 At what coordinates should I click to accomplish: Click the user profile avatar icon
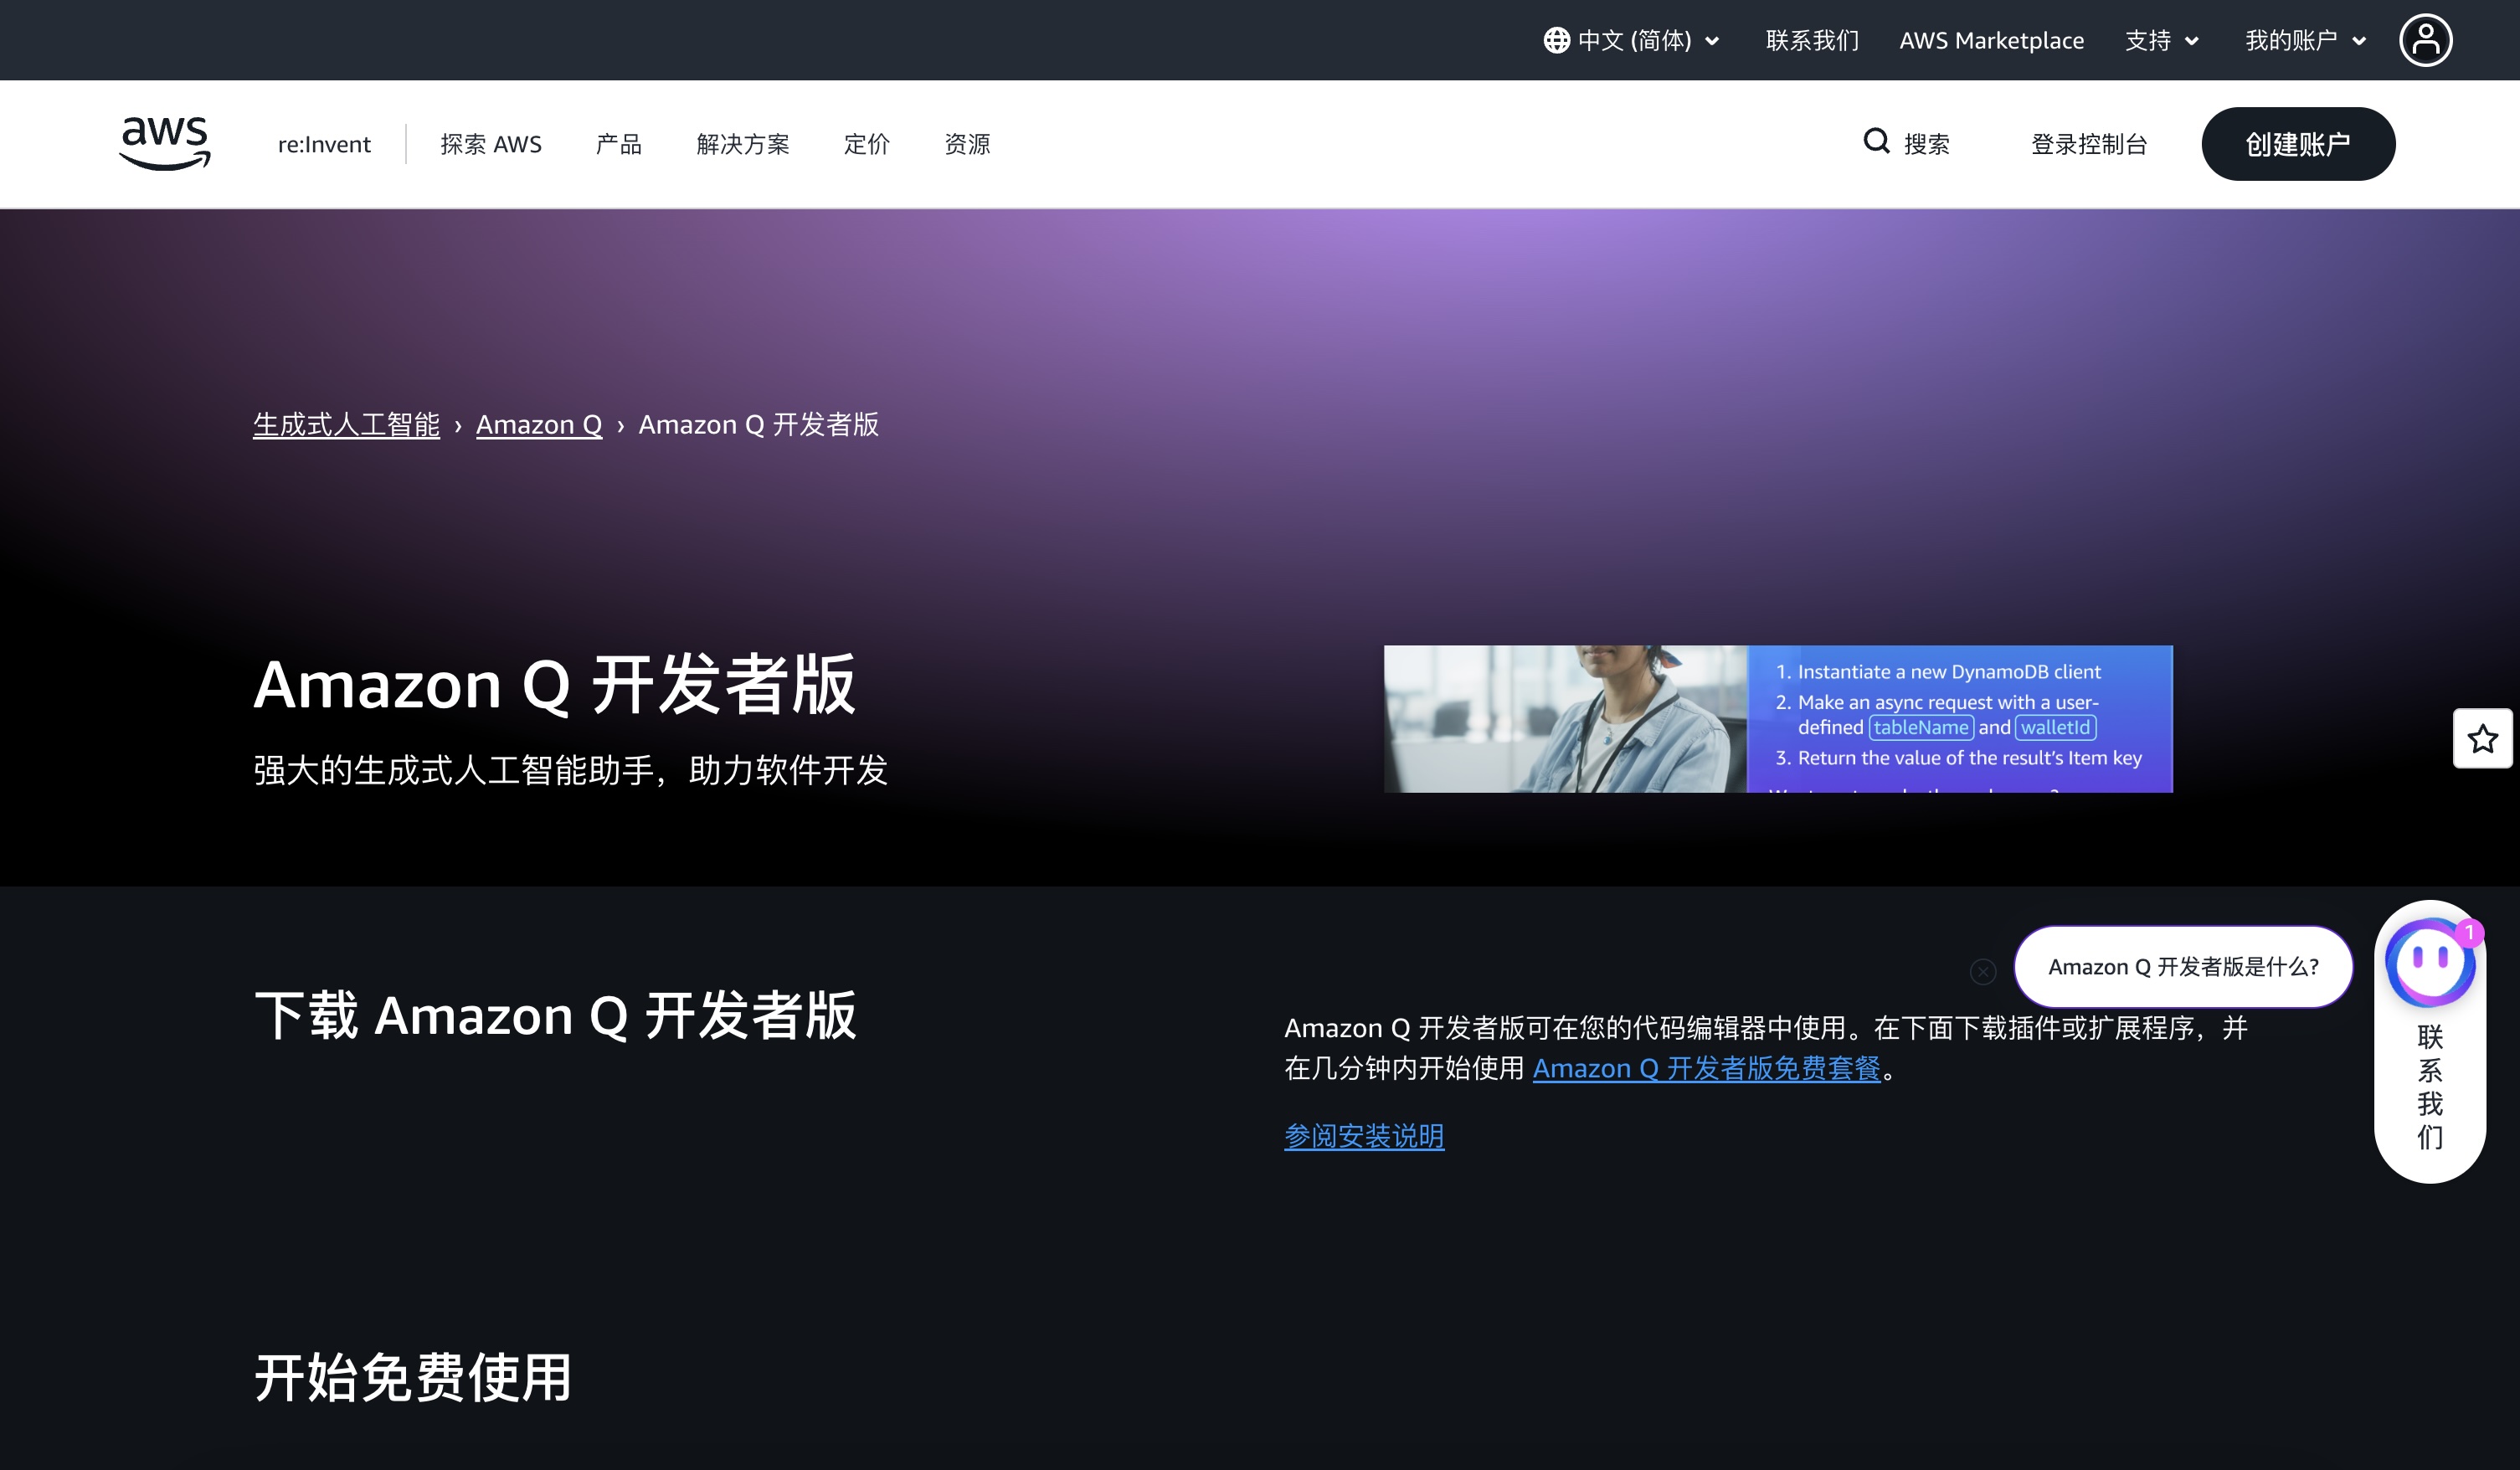2425,41
